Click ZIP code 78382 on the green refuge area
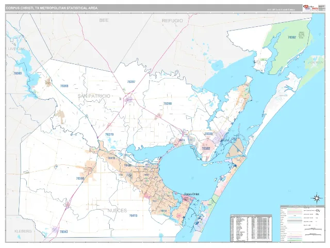 point(292,37)
